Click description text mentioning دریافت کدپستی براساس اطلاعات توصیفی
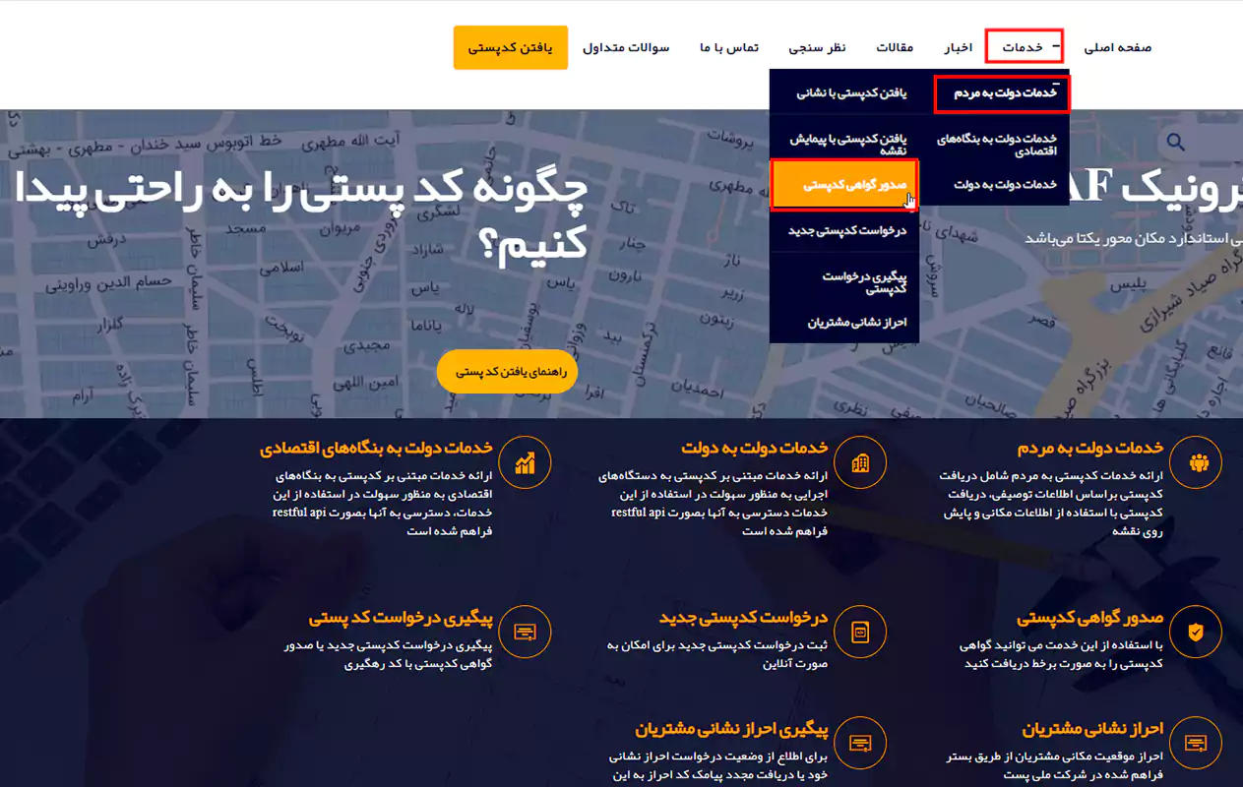The height and width of the screenshot is (787, 1243). (x=1051, y=503)
